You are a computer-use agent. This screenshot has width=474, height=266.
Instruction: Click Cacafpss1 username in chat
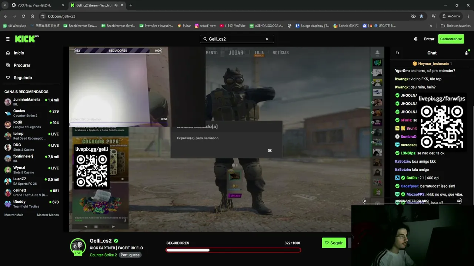[409, 186]
